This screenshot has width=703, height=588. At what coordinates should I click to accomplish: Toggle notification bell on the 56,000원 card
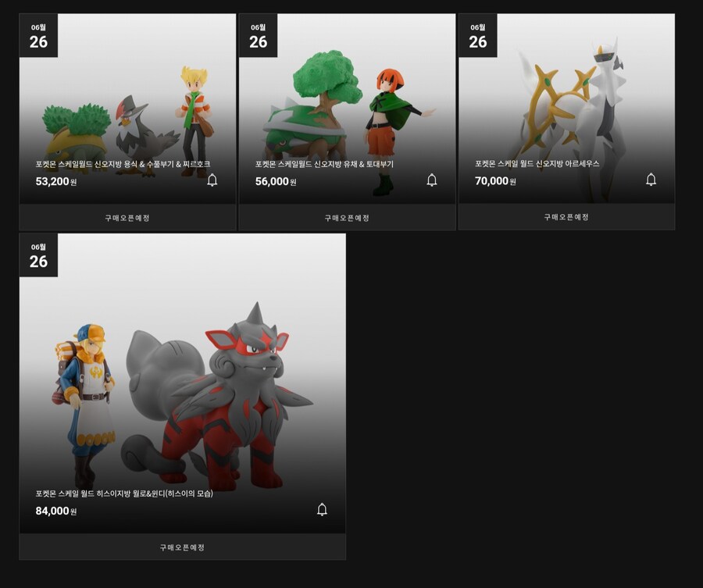pyautogui.click(x=432, y=180)
